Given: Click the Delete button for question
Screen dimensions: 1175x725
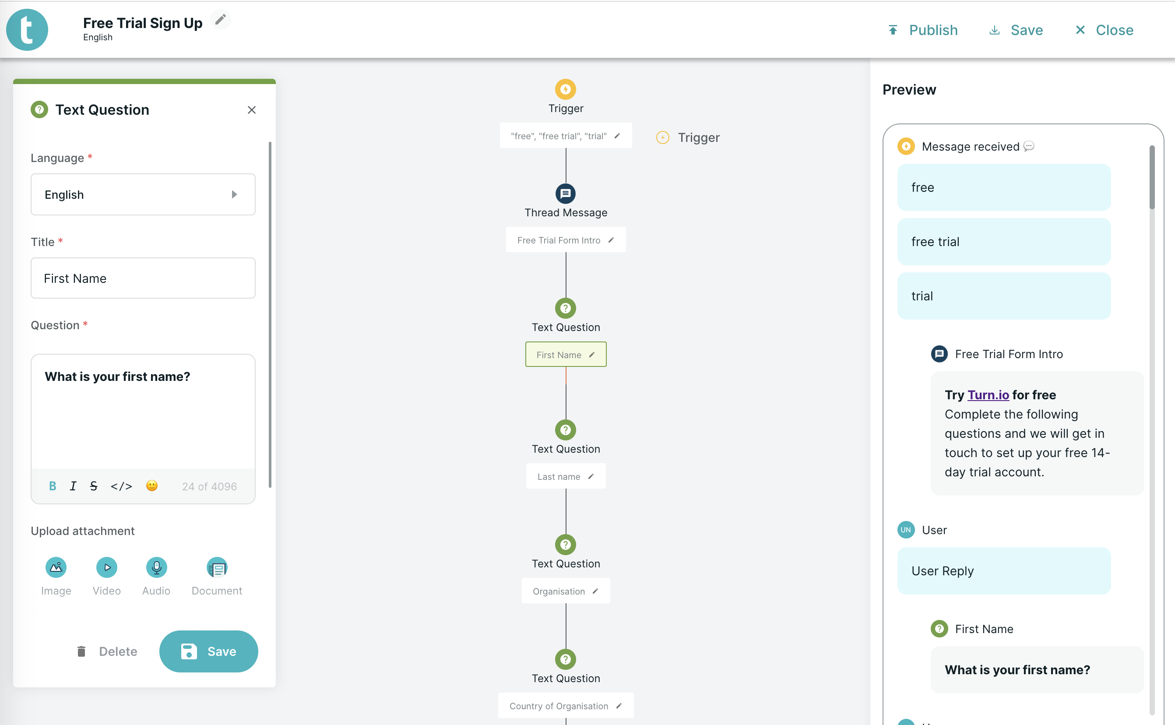Looking at the screenshot, I should pyautogui.click(x=106, y=651).
